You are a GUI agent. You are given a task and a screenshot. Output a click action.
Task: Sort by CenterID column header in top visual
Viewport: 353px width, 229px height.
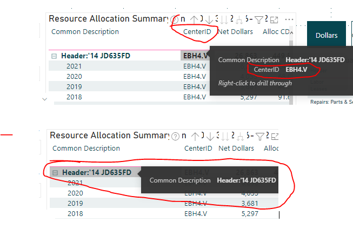click(197, 32)
